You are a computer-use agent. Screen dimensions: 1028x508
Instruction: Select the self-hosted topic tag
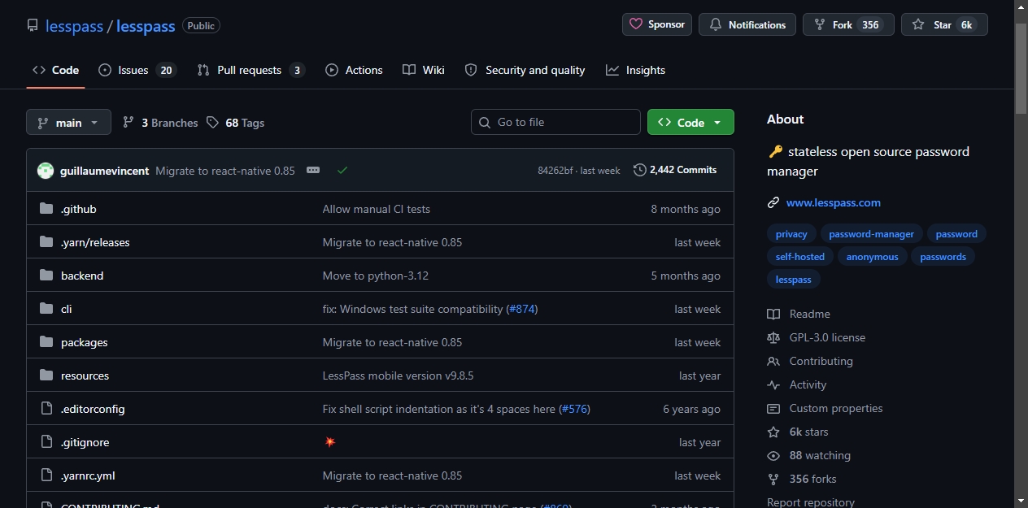[x=800, y=257]
